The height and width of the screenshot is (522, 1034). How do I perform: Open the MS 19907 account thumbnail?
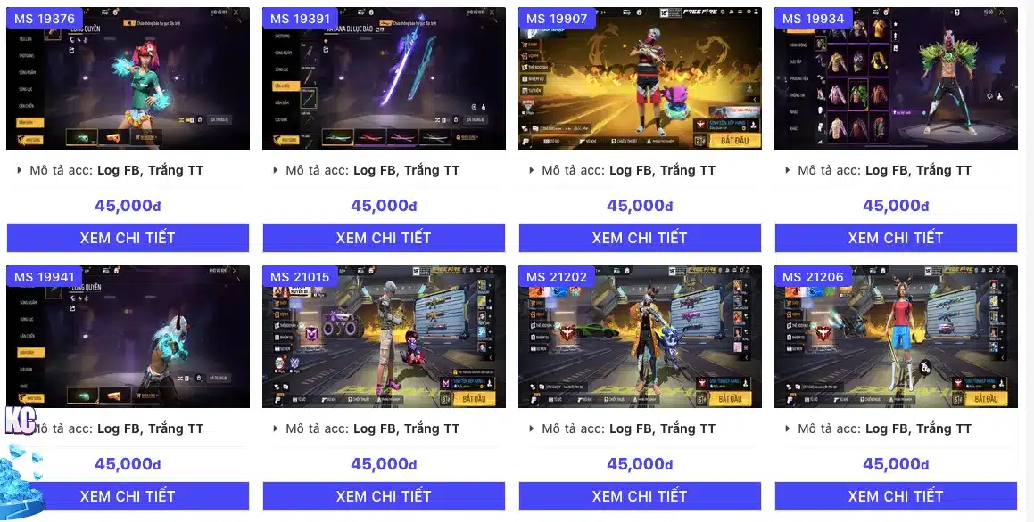[640, 78]
